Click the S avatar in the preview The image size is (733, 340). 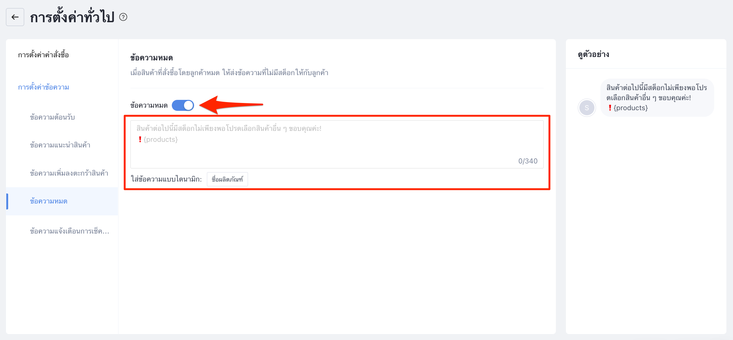click(x=587, y=108)
